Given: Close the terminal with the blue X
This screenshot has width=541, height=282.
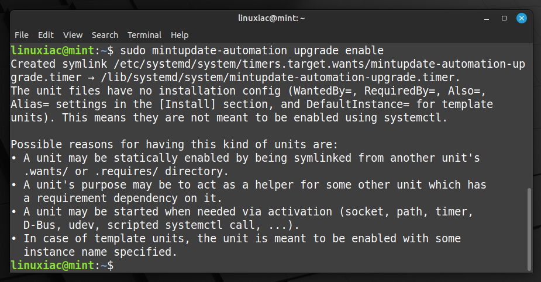Looking at the screenshot, I should click(x=522, y=18).
